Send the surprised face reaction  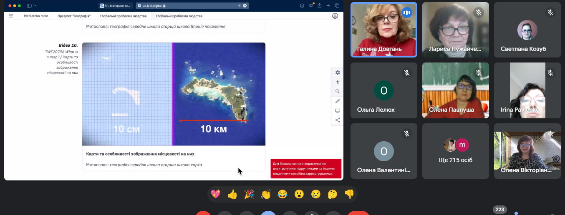coord(299,194)
